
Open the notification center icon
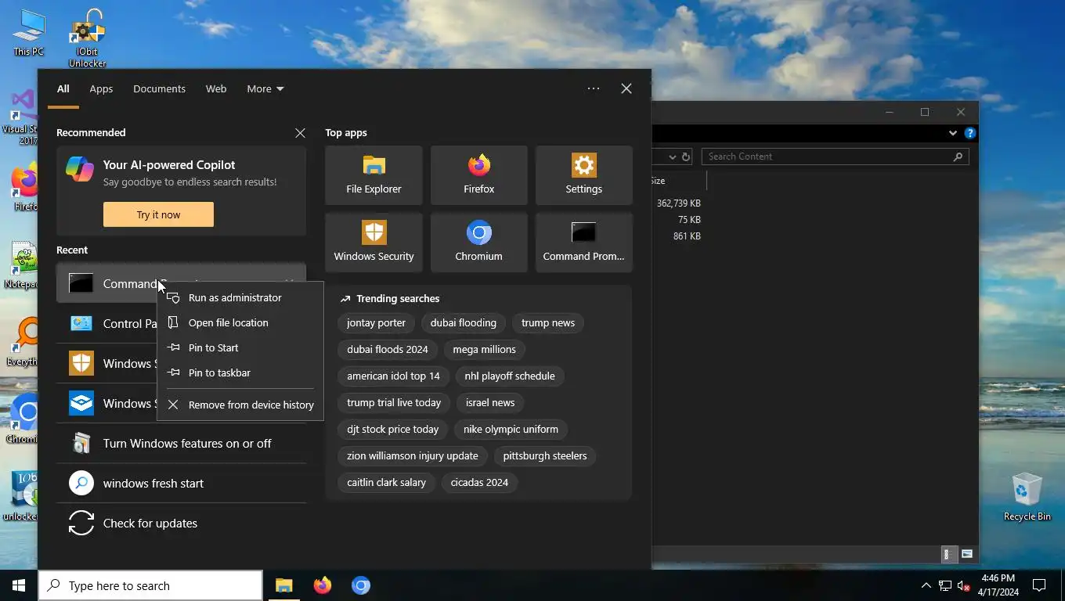point(1039,585)
